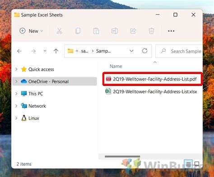
Task: Click the chevron between breadcrumb segments
Action: point(93,51)
